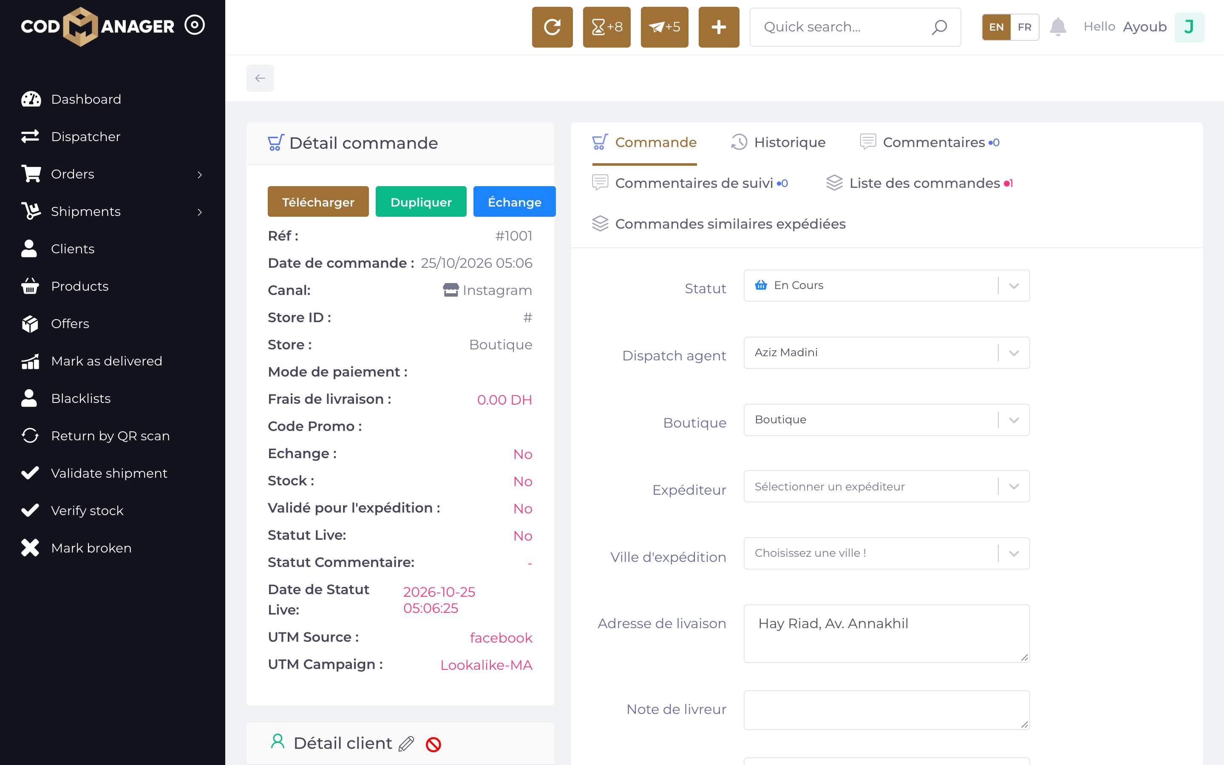The height and width of the screenshot is (765, 1224).
Task: Switch language to EN
Action: (x=996, y=27)
